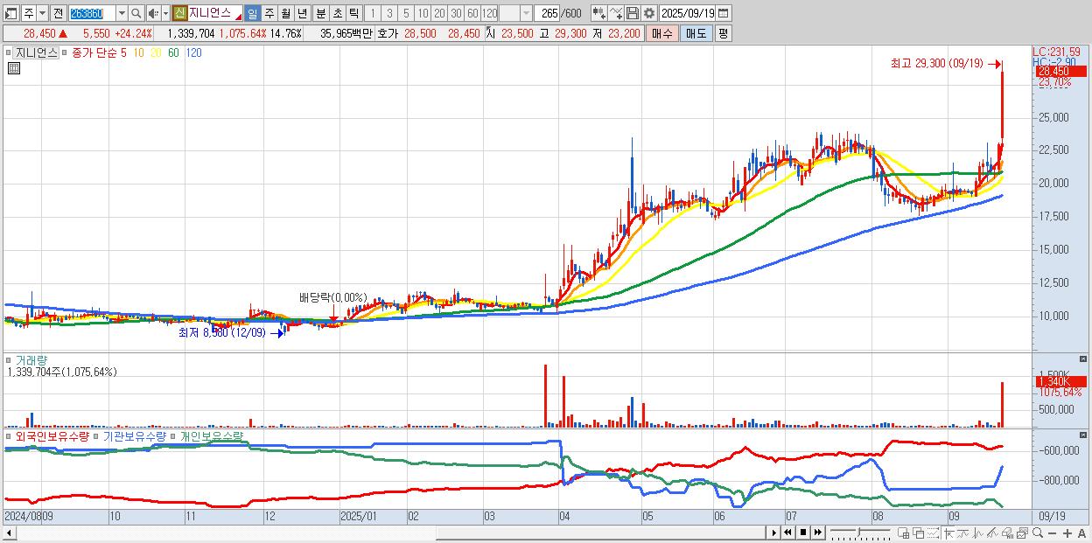Click the A text auto-scale icon
This screenshot has height=543, width=1092.
coord(1082,533)
